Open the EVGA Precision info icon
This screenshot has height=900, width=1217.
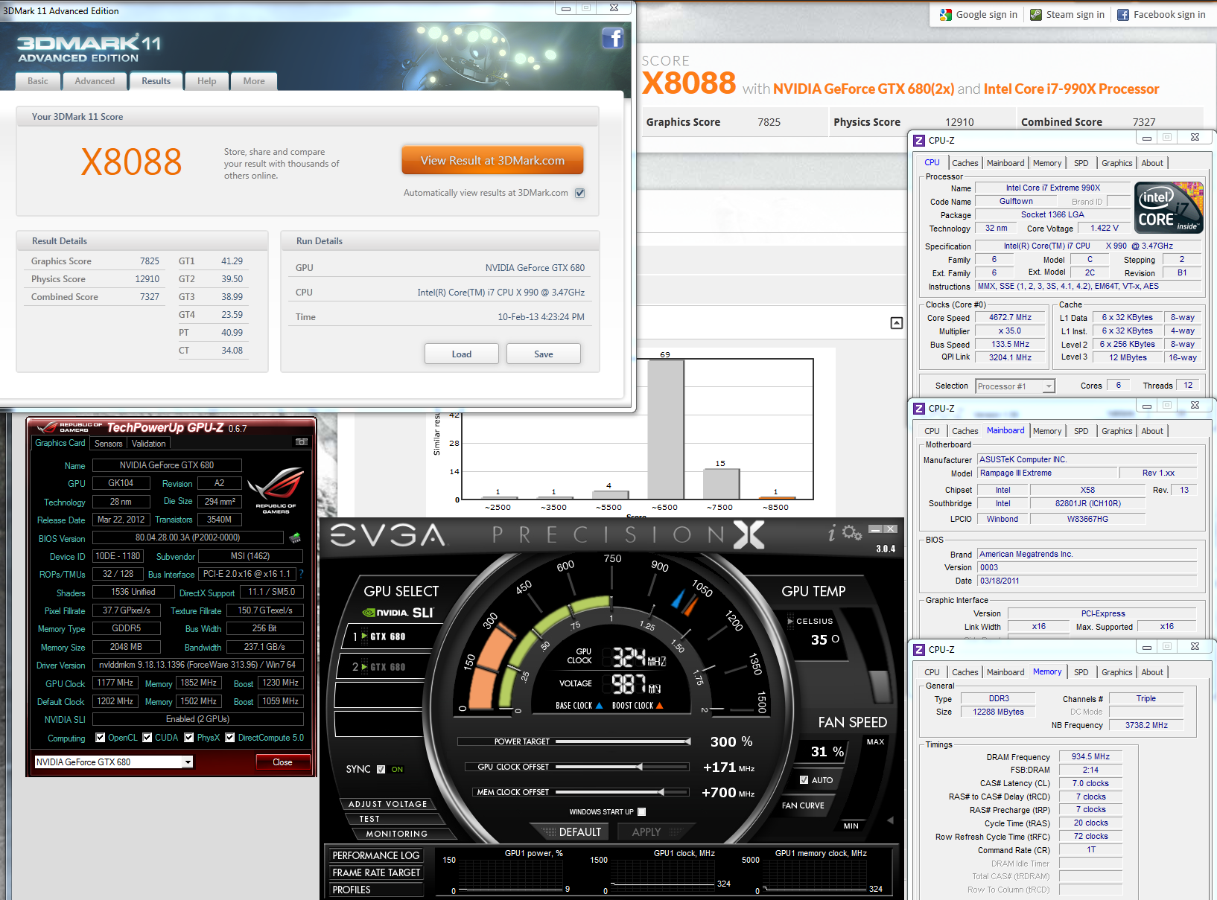coord(832,532)
